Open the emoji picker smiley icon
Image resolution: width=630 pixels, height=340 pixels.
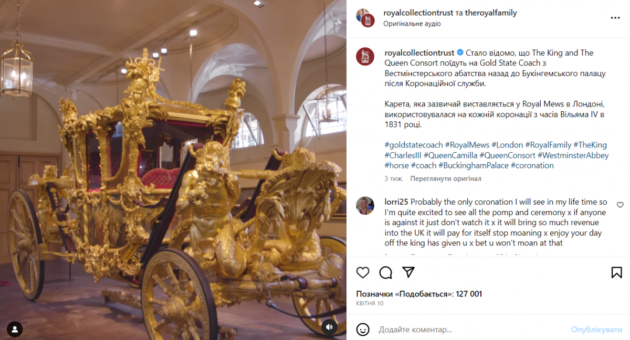(x=363, y=330)
